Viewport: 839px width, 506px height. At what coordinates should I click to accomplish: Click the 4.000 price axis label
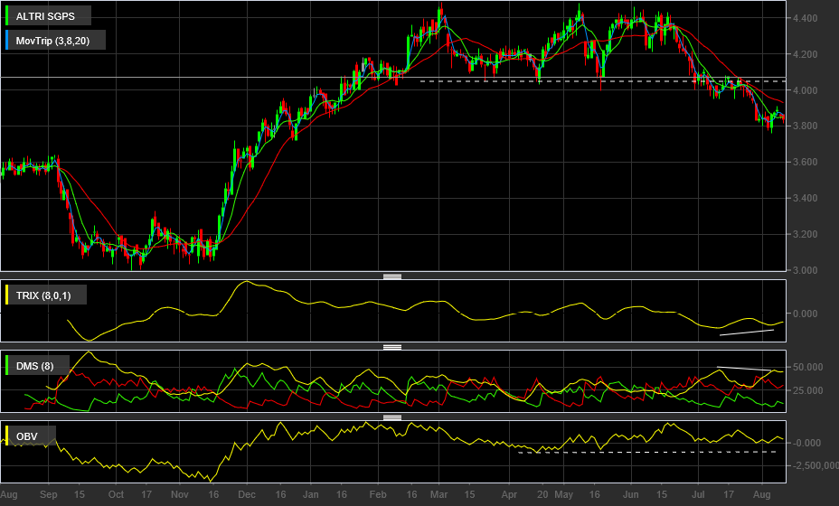(x=805, y=90)
